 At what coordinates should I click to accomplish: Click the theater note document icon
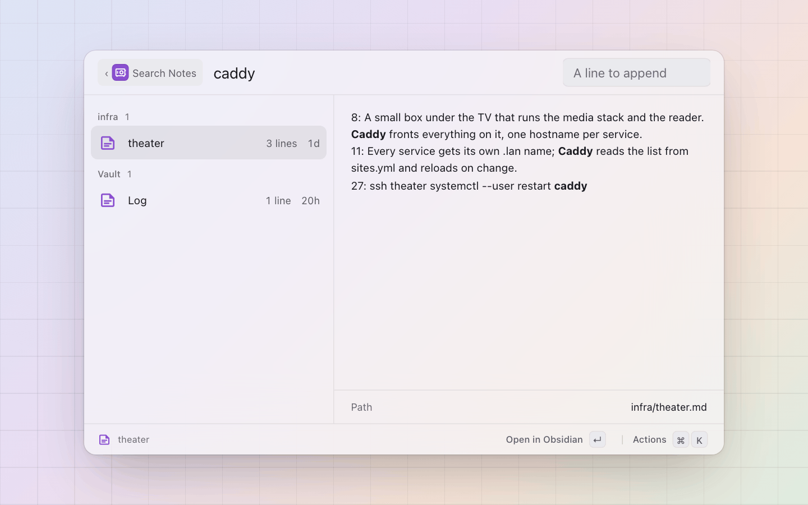coord(108,143)
